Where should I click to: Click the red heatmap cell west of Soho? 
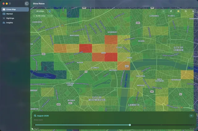[x=85, y=48]
